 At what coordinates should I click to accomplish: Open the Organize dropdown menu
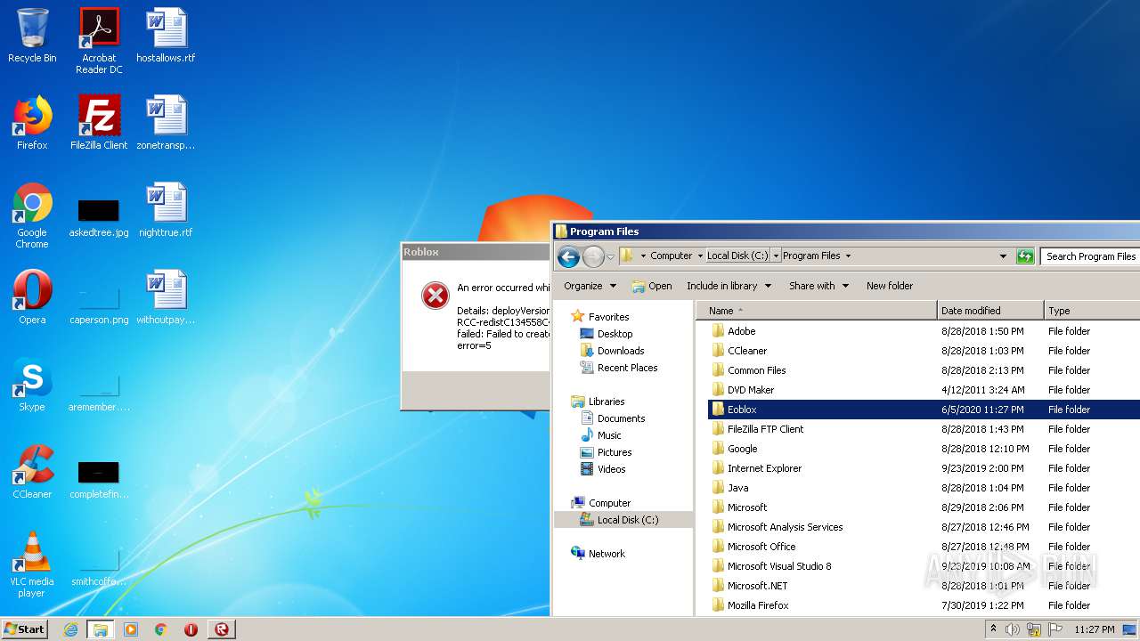(590, 286)
